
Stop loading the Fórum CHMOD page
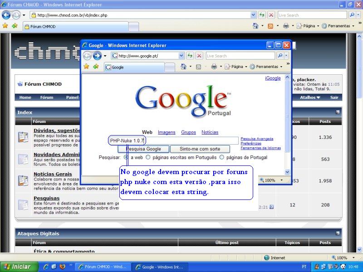[271, 15]
